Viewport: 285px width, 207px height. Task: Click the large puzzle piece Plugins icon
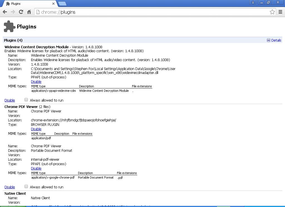(x=9, y=27)
